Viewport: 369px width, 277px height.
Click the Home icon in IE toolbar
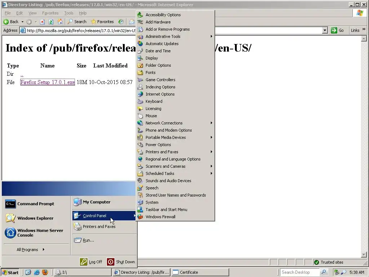click(60, 22)
